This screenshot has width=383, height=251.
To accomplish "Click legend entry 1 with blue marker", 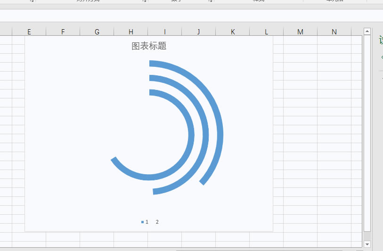I will pyautogui.click(x=145, y=222).
